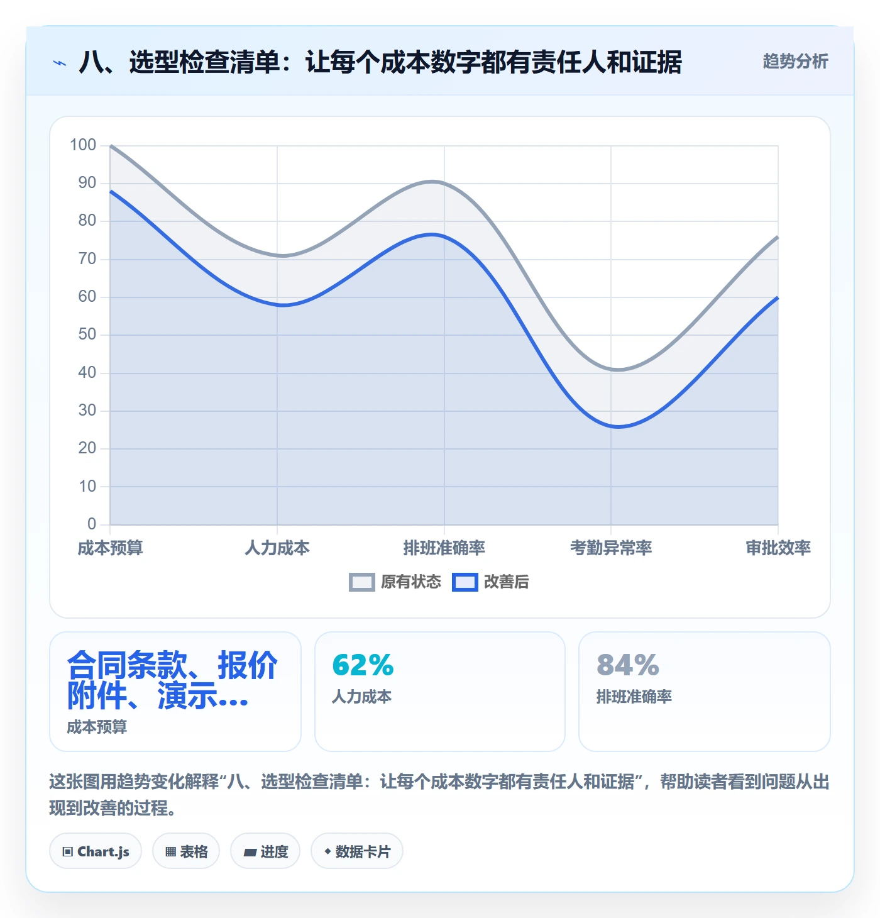This screenshot has width=880, height=918.
Task: Click the diamond icon in 数据卡片 chip
Action: 327,851
